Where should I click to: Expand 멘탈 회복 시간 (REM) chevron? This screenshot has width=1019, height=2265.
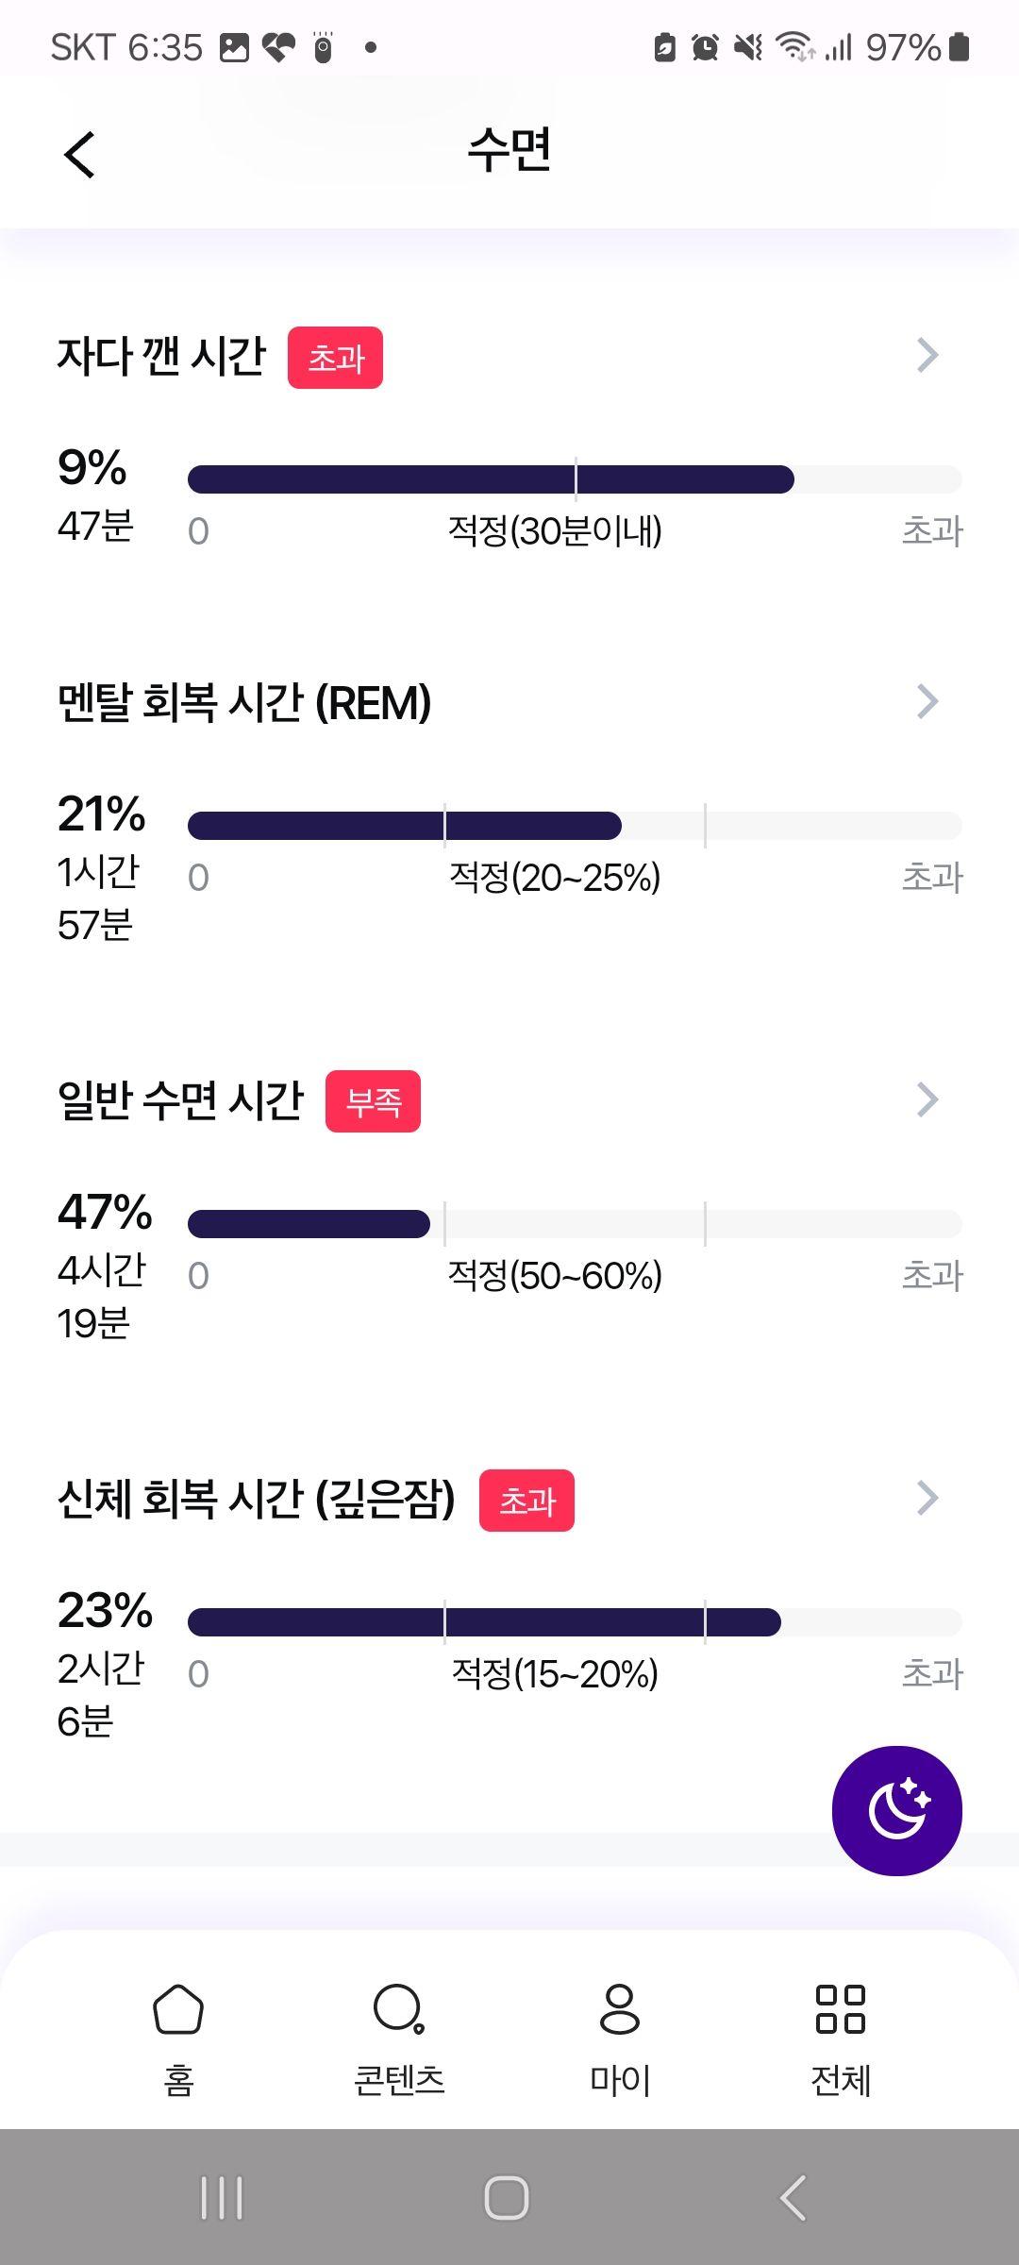(x=927, y=702)
